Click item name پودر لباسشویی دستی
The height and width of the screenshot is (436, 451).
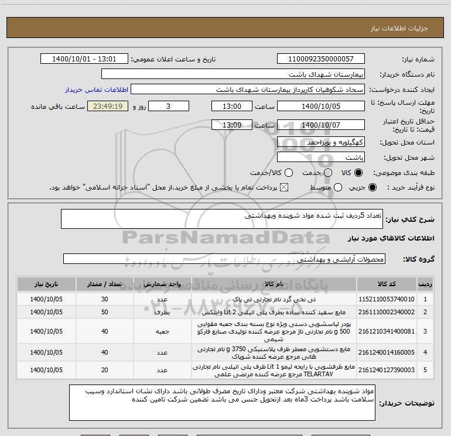274,331
